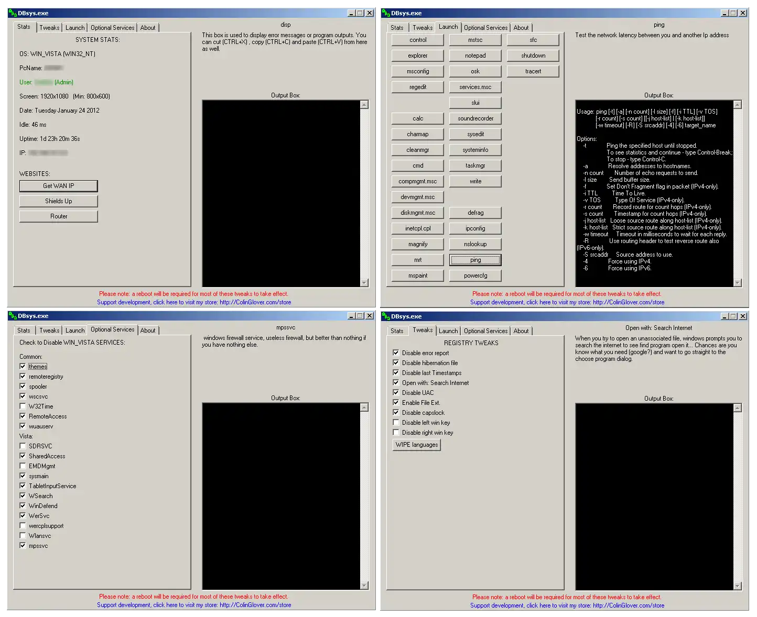The height and width of the screenshot is (617, 757).
Task: Launch the control panel button
Action: pyautogui.click(x=418, y=40)
